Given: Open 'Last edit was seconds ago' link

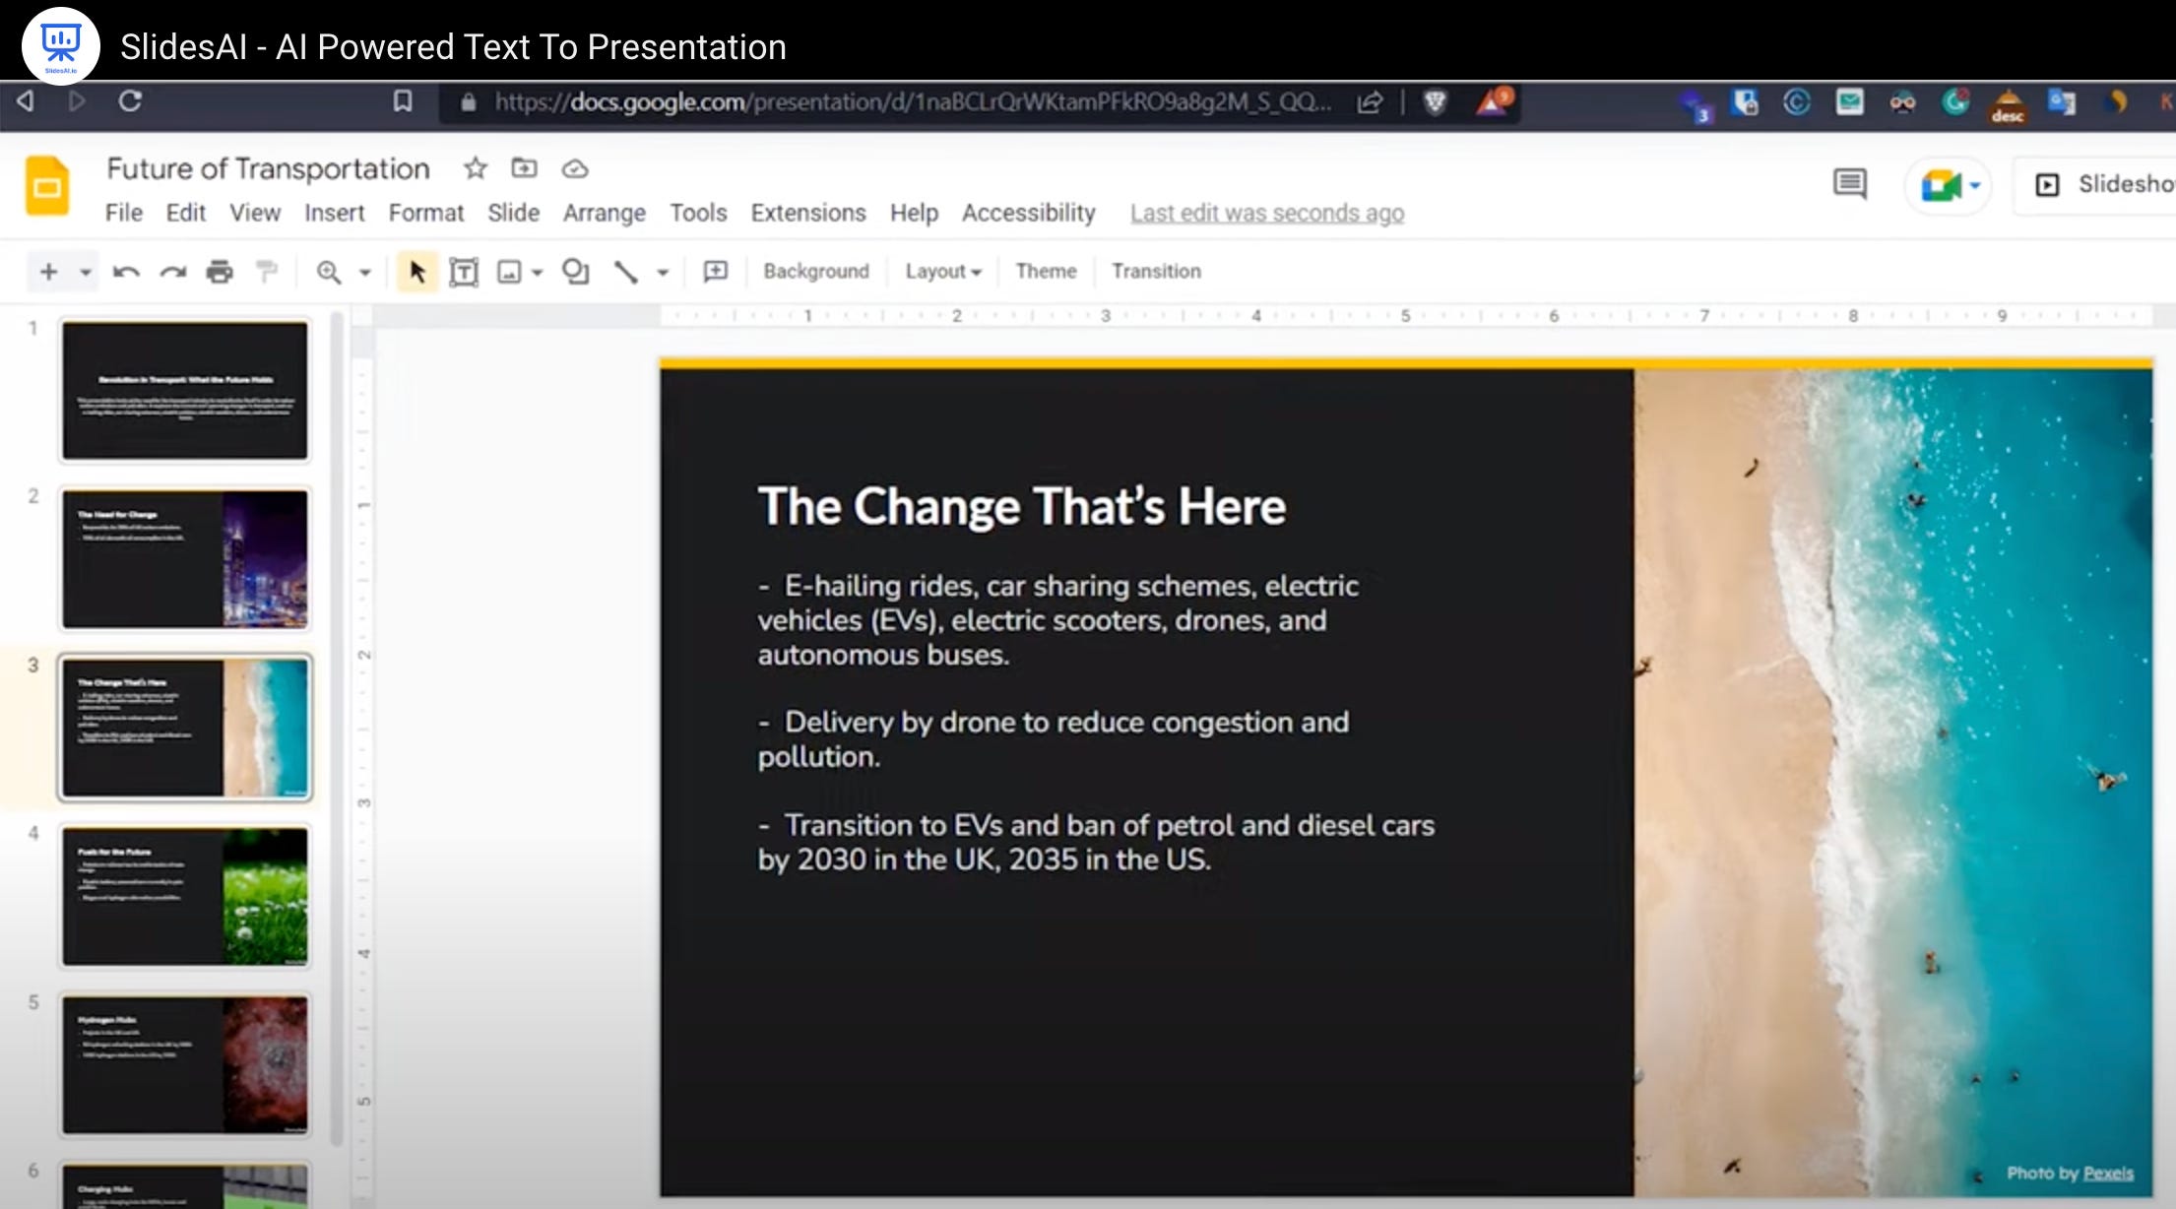Looking at the screenshot, I should [1266, 213].
